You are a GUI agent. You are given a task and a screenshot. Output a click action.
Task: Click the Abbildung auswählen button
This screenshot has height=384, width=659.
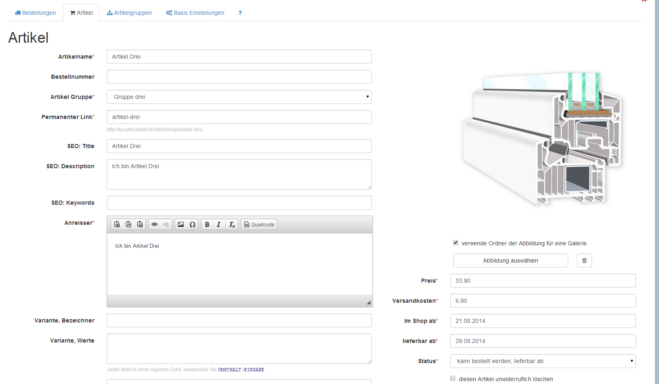[511, 261]
